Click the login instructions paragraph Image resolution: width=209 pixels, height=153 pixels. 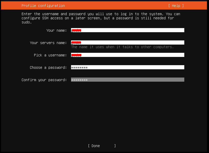tap(101, 18)
